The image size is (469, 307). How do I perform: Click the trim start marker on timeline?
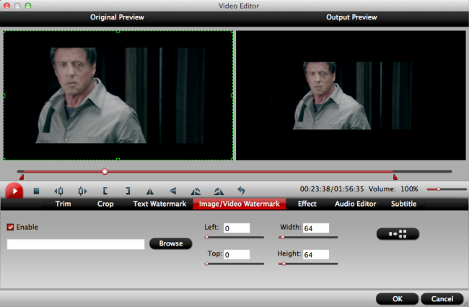(22, 177)
